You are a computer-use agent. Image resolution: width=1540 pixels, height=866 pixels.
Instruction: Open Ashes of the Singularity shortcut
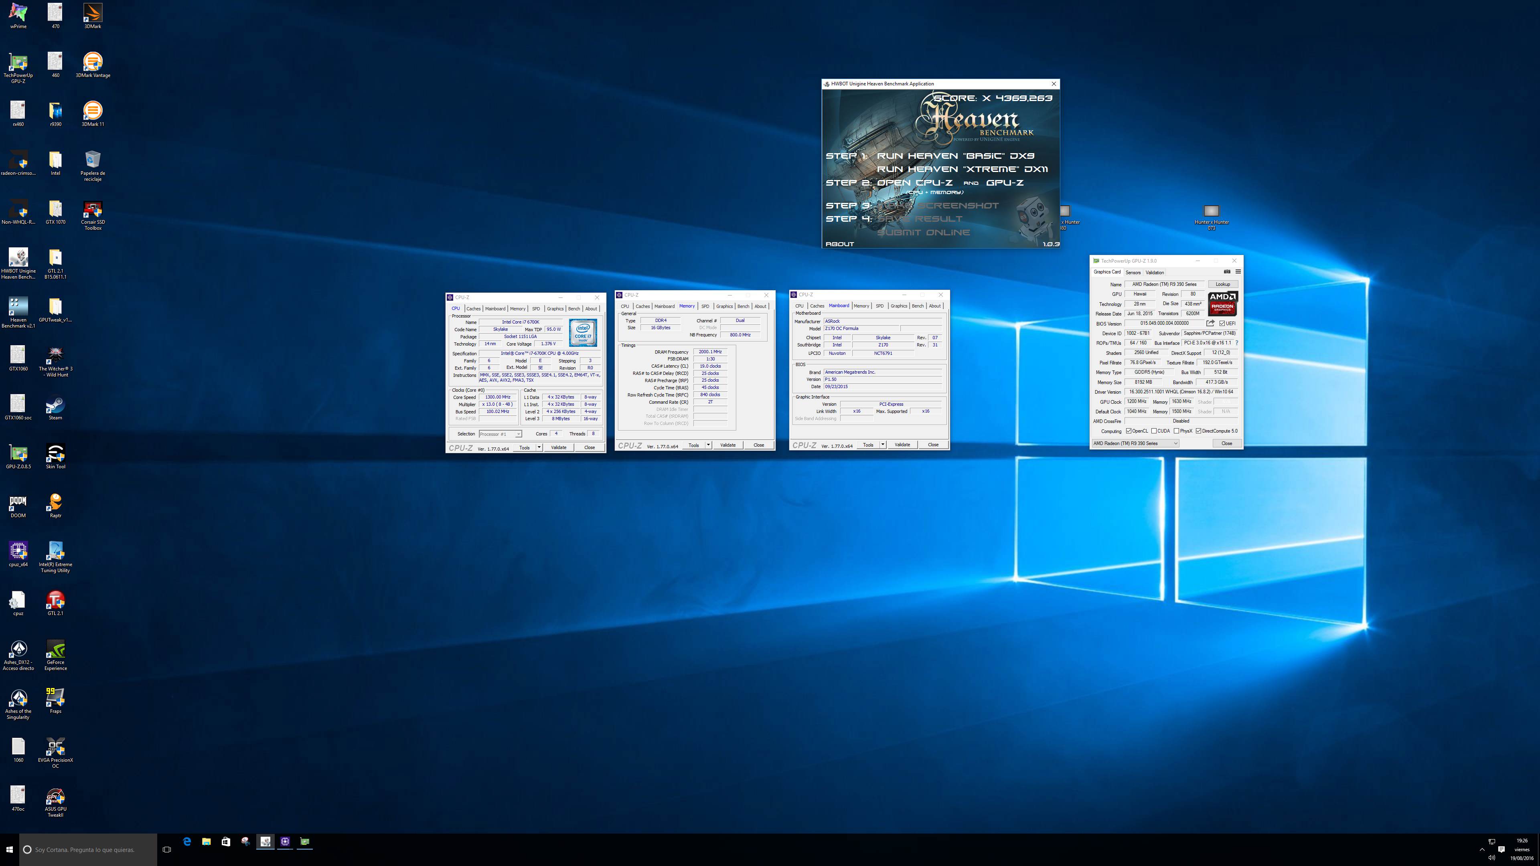coord(18,705)
